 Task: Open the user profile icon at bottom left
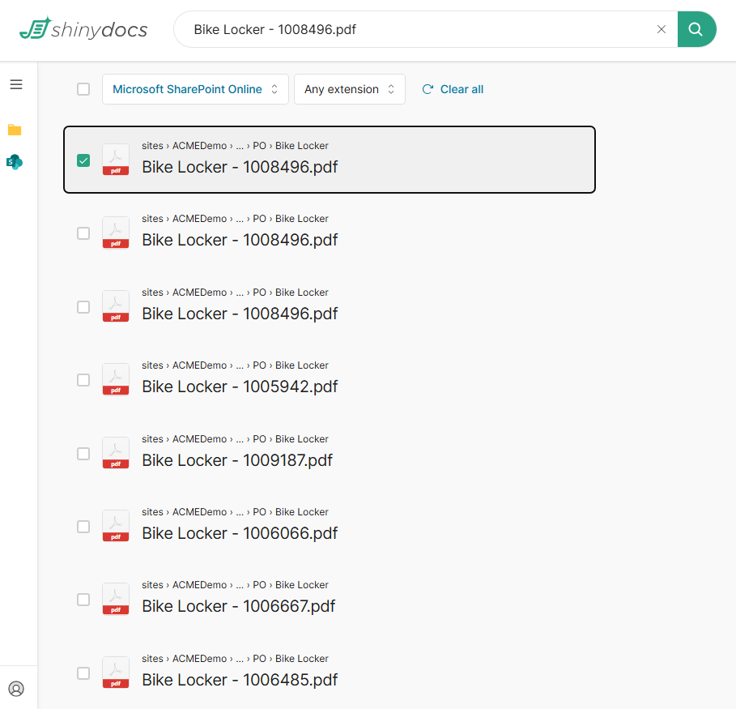click(16, 689)
